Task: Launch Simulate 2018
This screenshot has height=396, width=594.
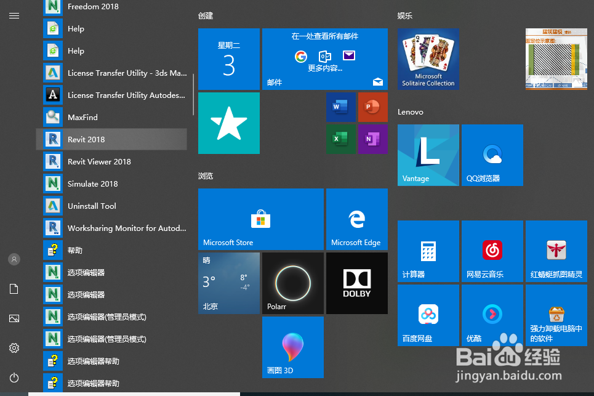Action: click(x=115, y=184)
